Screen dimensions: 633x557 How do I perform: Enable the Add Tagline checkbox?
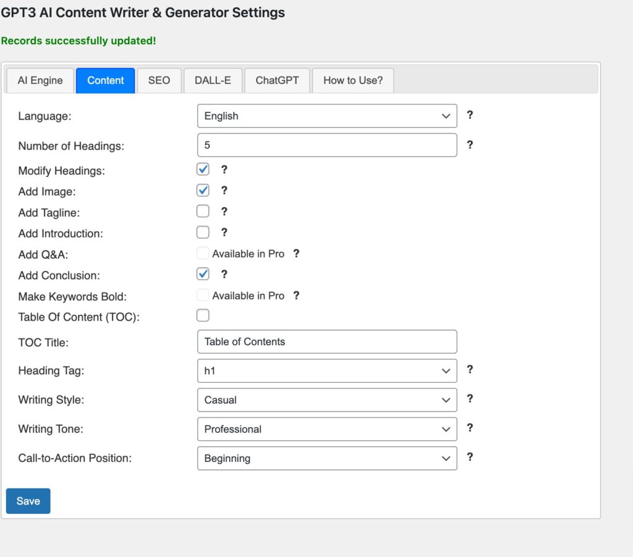point(203,211)
